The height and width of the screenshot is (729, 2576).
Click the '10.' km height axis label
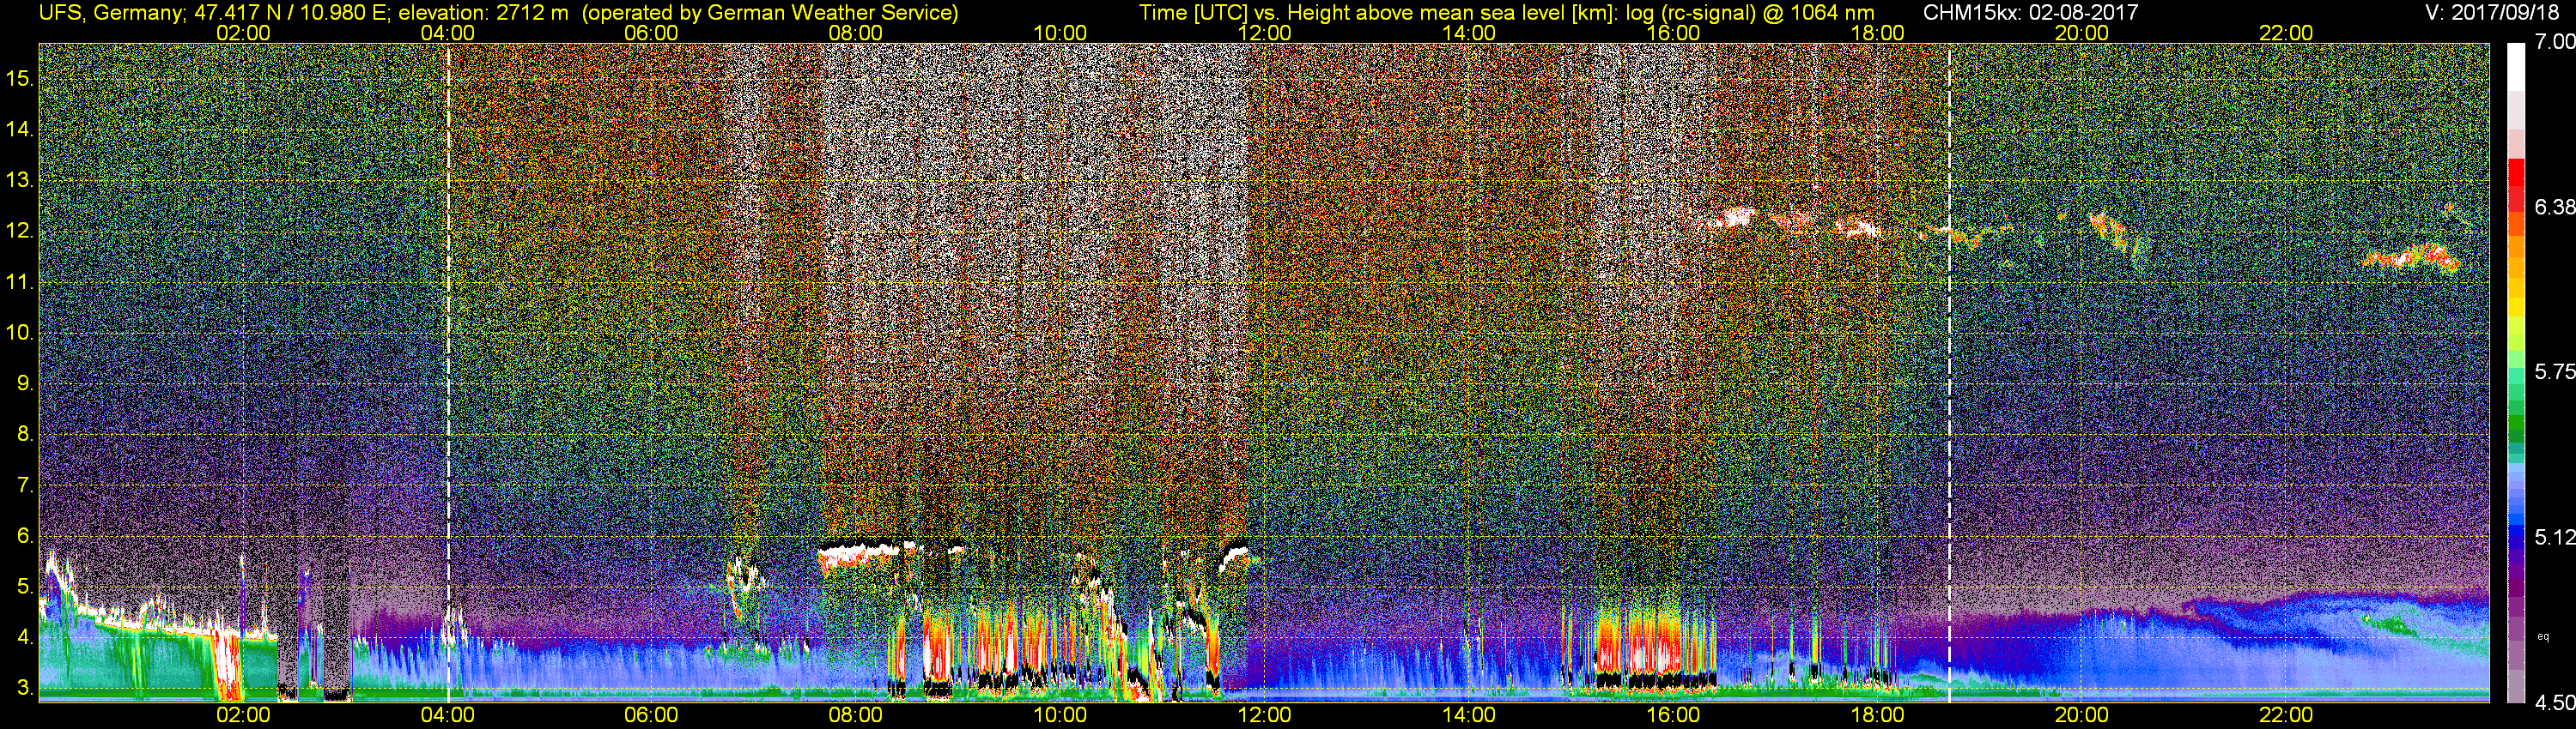point(19,333)
